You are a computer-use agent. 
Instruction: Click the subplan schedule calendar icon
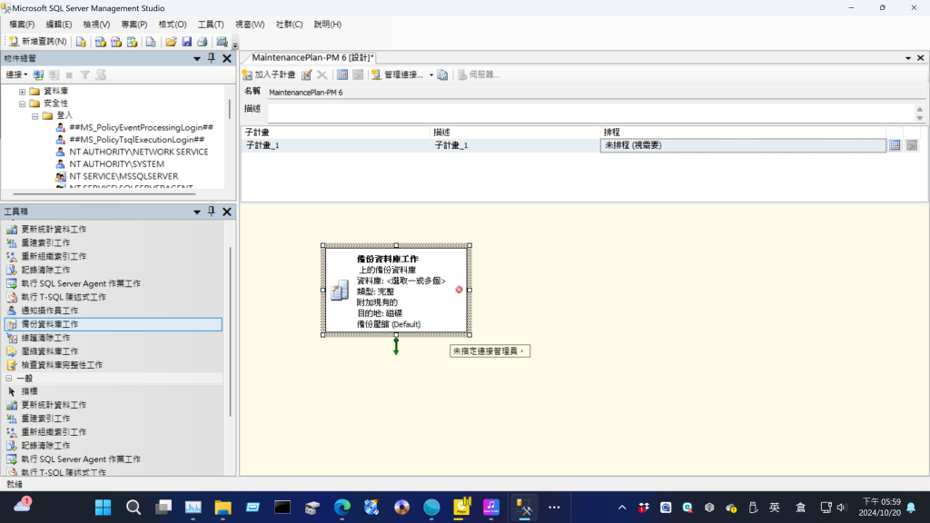point(895,145)
